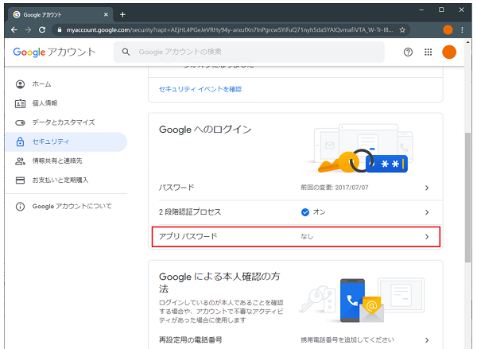Reload the page with the refresh icon
Viewport: 477px width, 349px height.
[41, 29]
